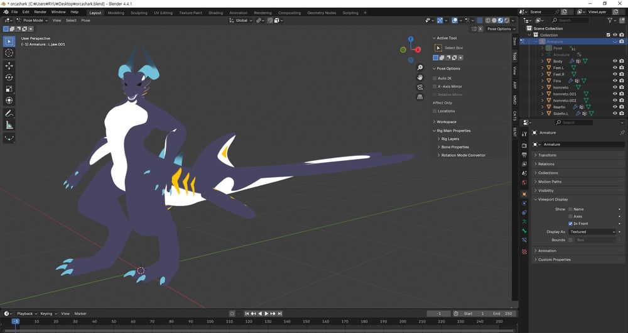The width and height of the screenshot is (628, 333).
Task: Select the Rotate tool
Action: [9, 77]
